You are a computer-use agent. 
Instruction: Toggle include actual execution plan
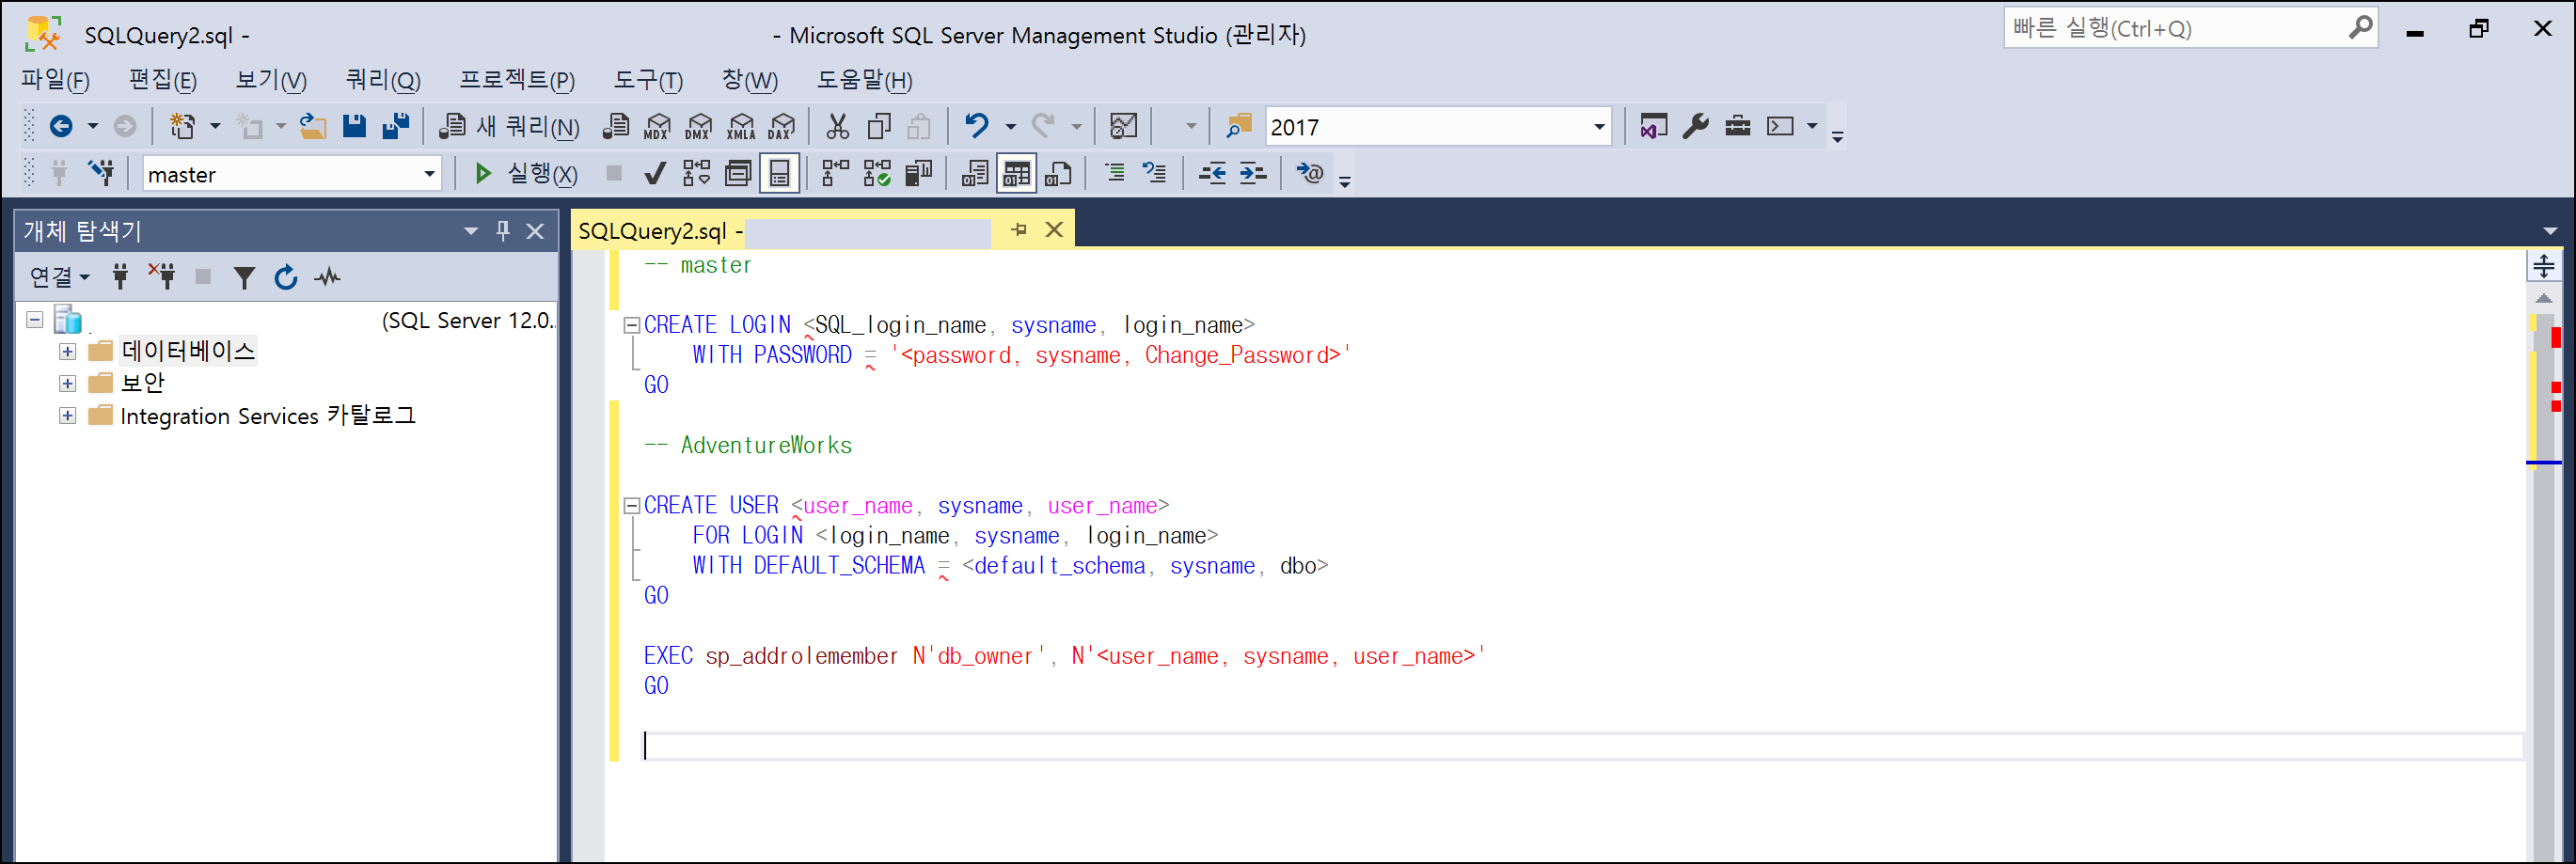click(x=835, y=174)
